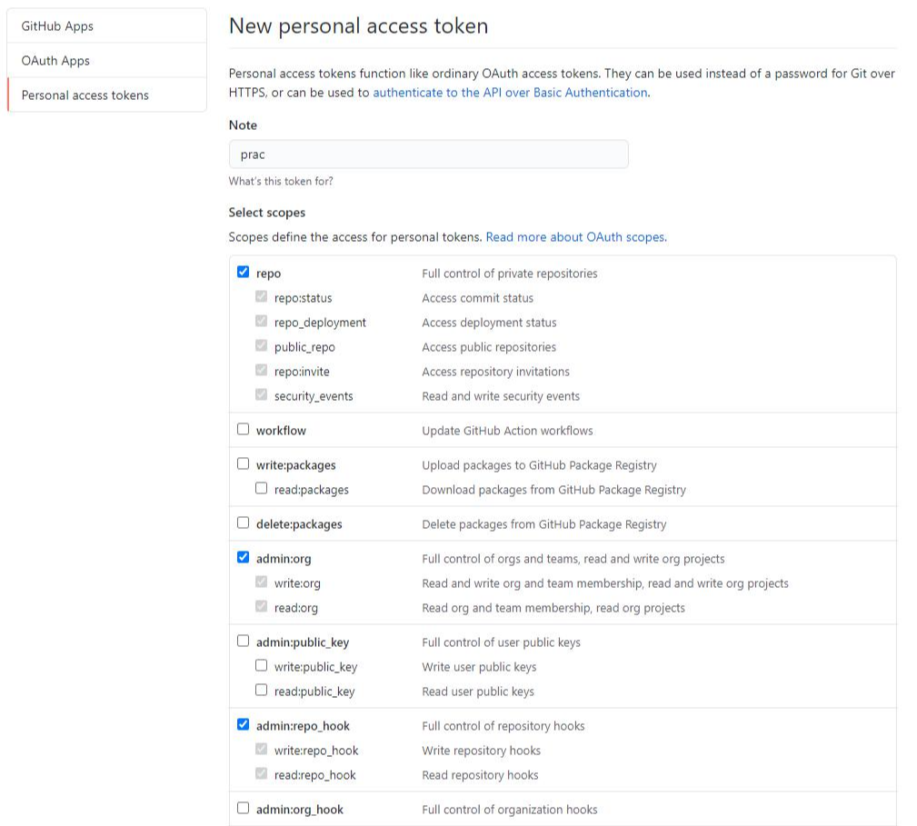Open the Basic Authentication API link

click(x=510, y=93)
